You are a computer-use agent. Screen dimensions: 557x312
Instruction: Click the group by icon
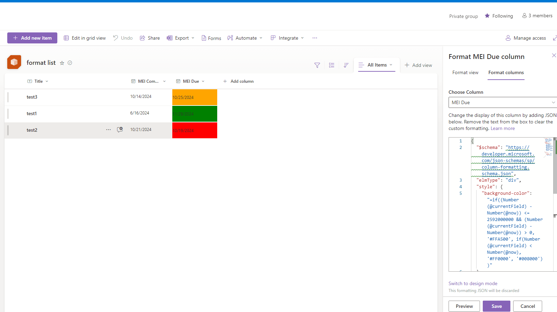pos(332,65)
